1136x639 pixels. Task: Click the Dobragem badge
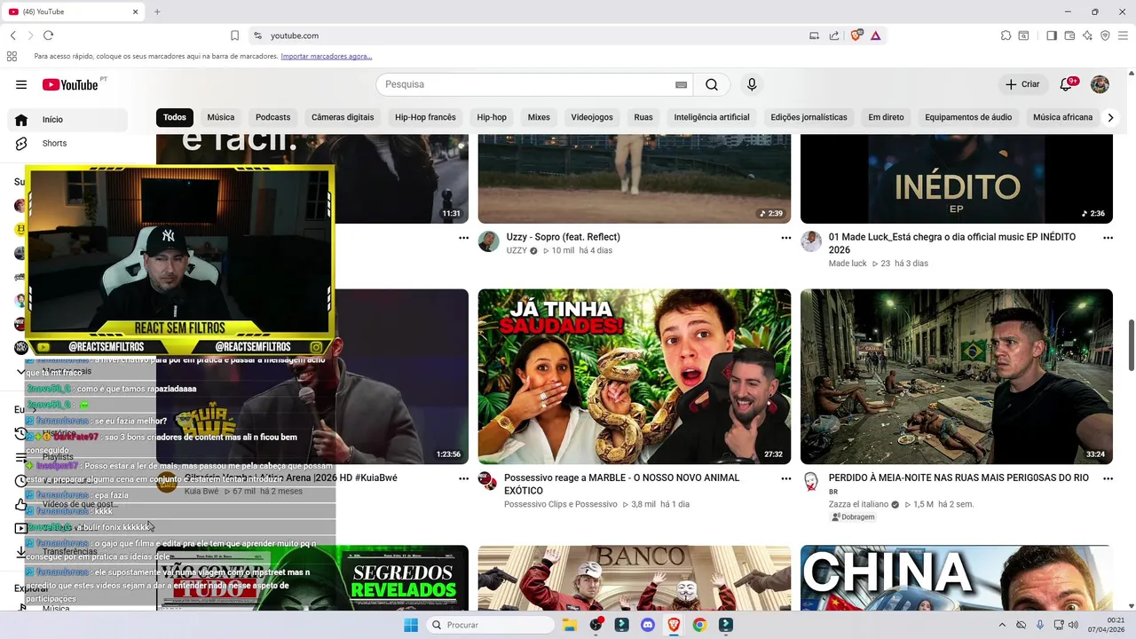853,517
